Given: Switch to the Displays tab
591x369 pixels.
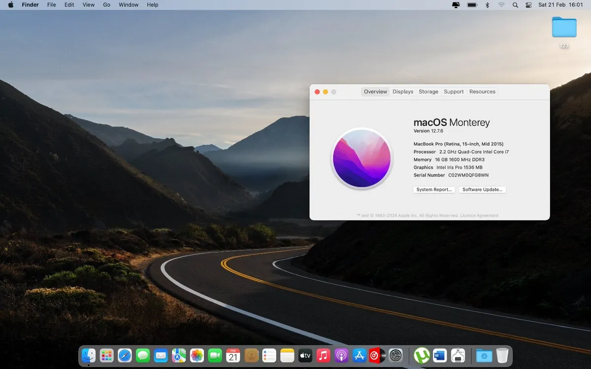Looking at the screenshot, I should [403, 92].
